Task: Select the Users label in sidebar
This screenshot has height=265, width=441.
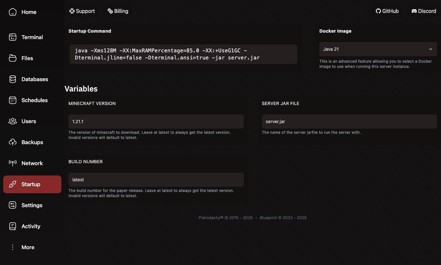Action: point(29,121)
